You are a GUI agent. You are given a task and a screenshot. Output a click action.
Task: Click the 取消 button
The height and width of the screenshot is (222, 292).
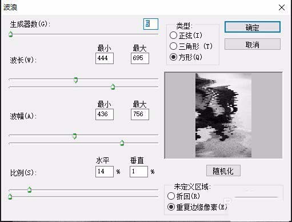[x=253, y=44]
